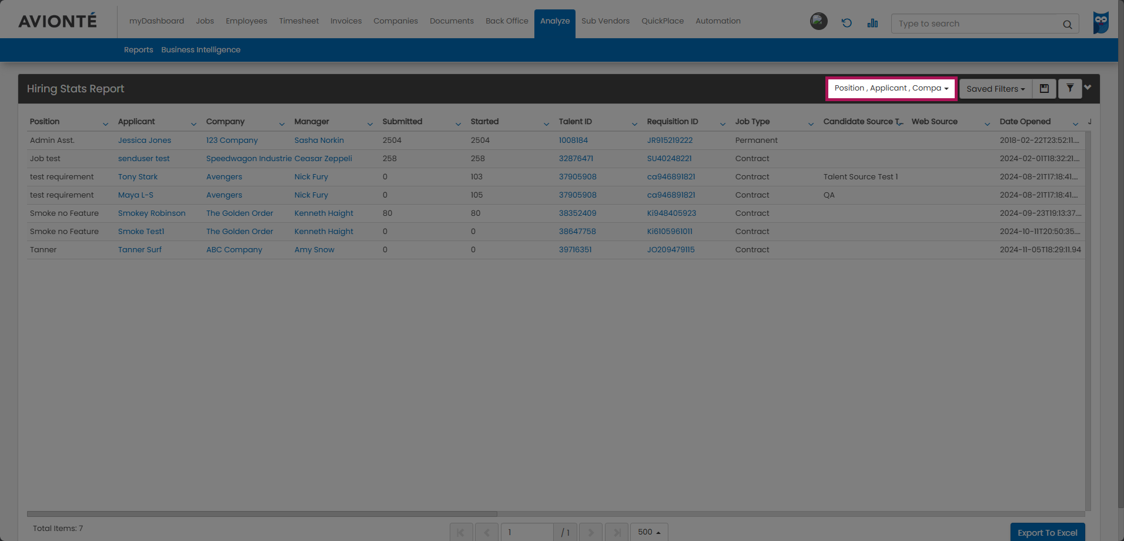Open the Employees menu tab
Viewport: 1124px width, 541px height.
246,21
